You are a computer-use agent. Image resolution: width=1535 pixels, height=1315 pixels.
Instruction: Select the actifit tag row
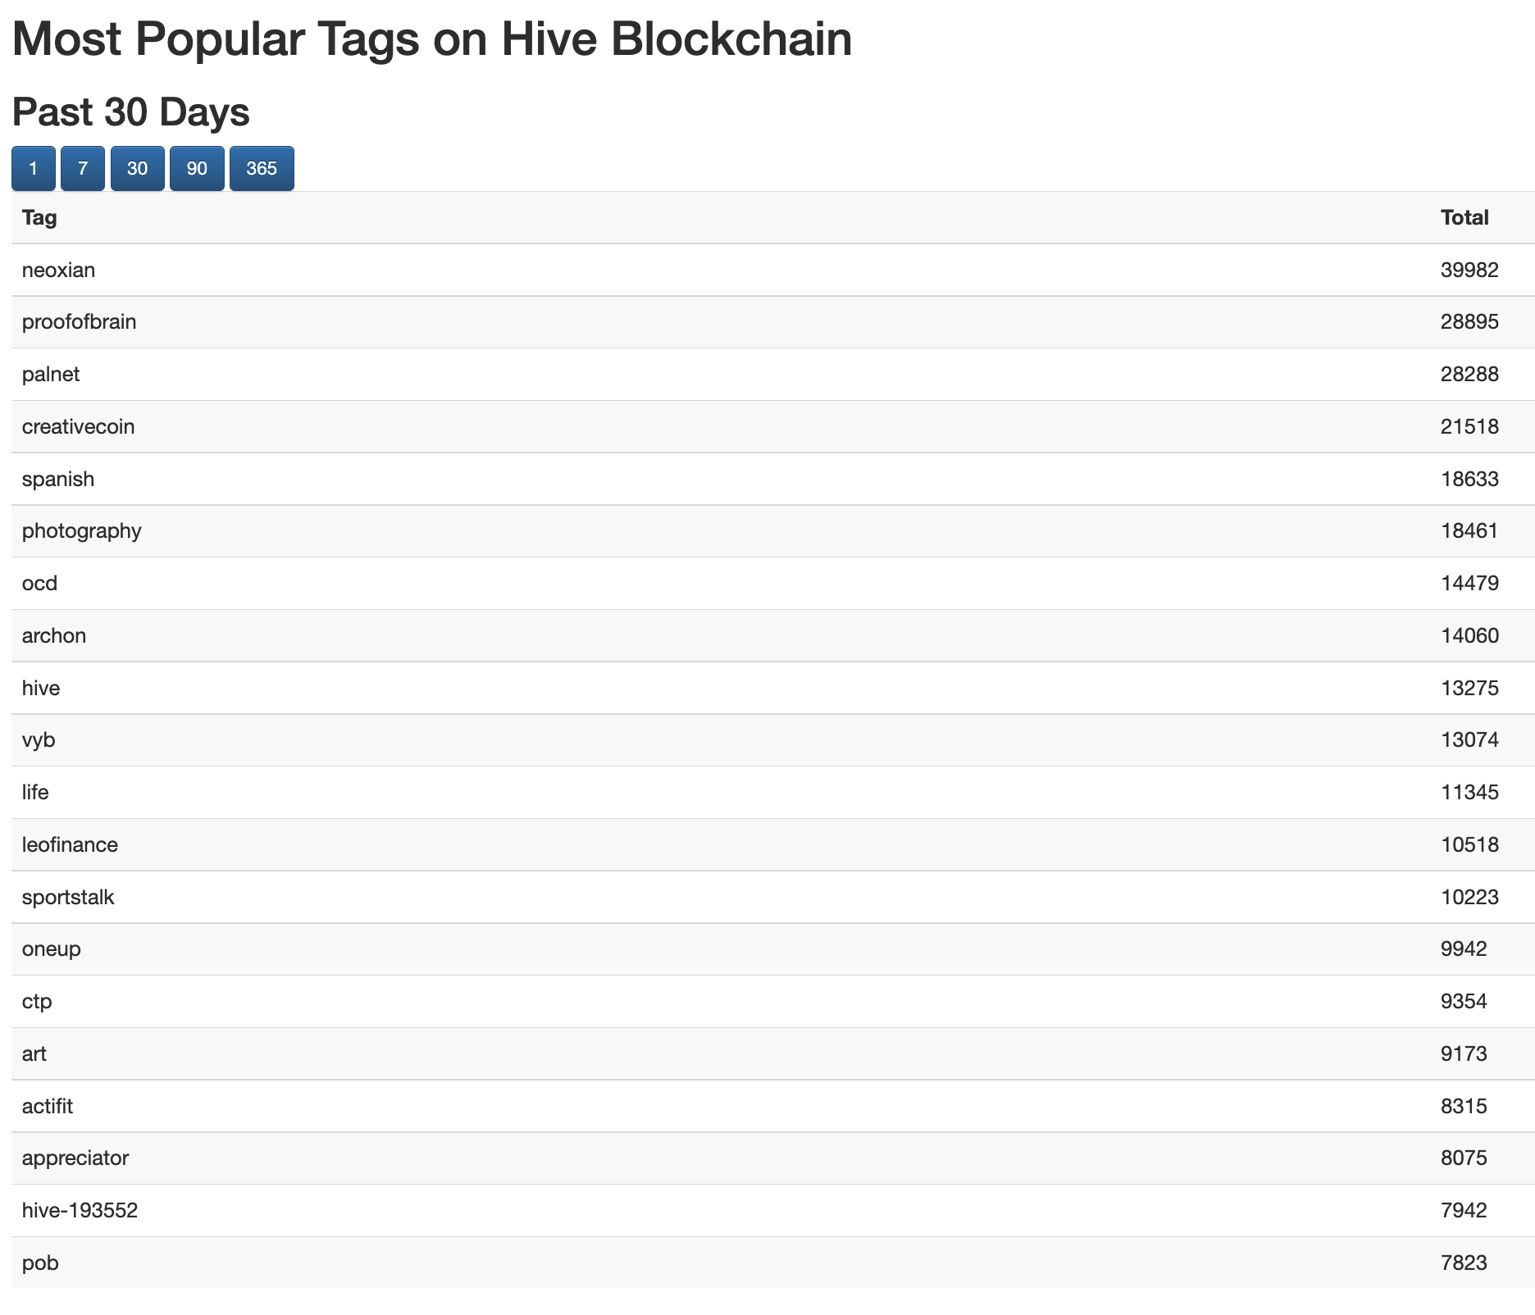[773, 1107]
